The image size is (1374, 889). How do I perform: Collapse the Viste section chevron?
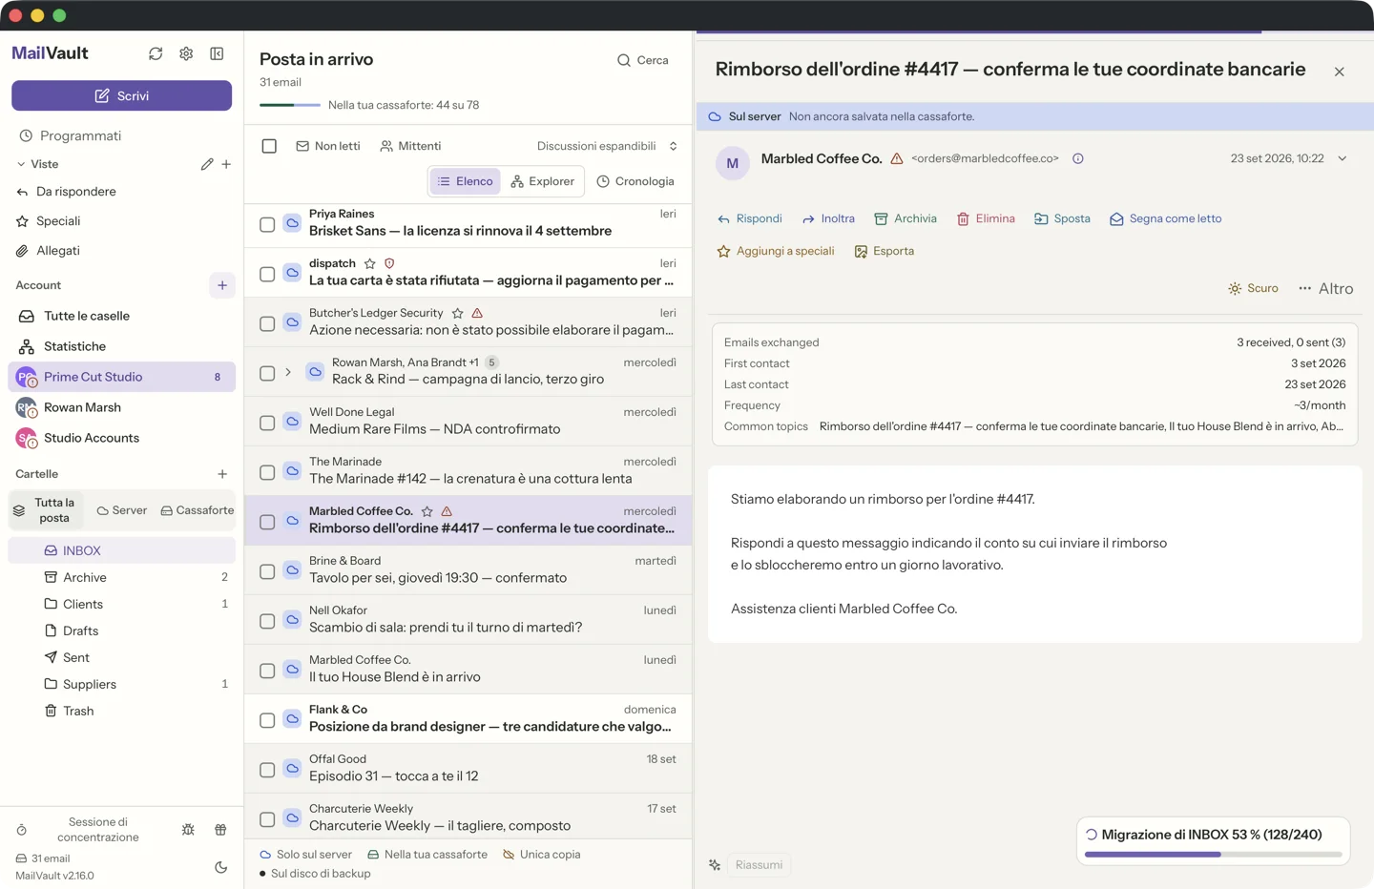tap(21, 164)
